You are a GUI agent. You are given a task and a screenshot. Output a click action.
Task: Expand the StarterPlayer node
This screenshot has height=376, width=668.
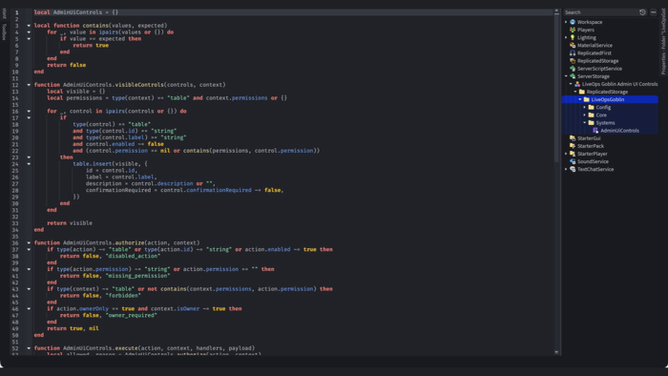(566, 154)
